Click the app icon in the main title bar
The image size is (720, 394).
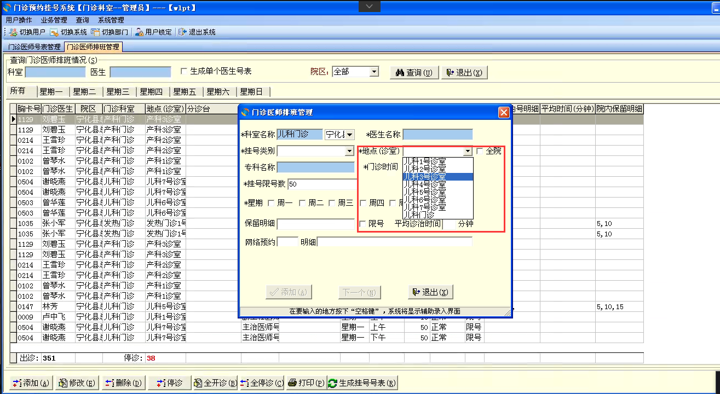coord(7,8)
